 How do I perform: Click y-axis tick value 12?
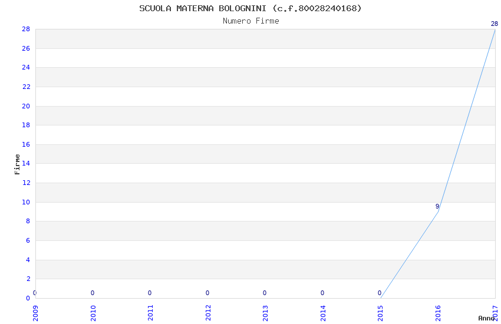(26, 183)
